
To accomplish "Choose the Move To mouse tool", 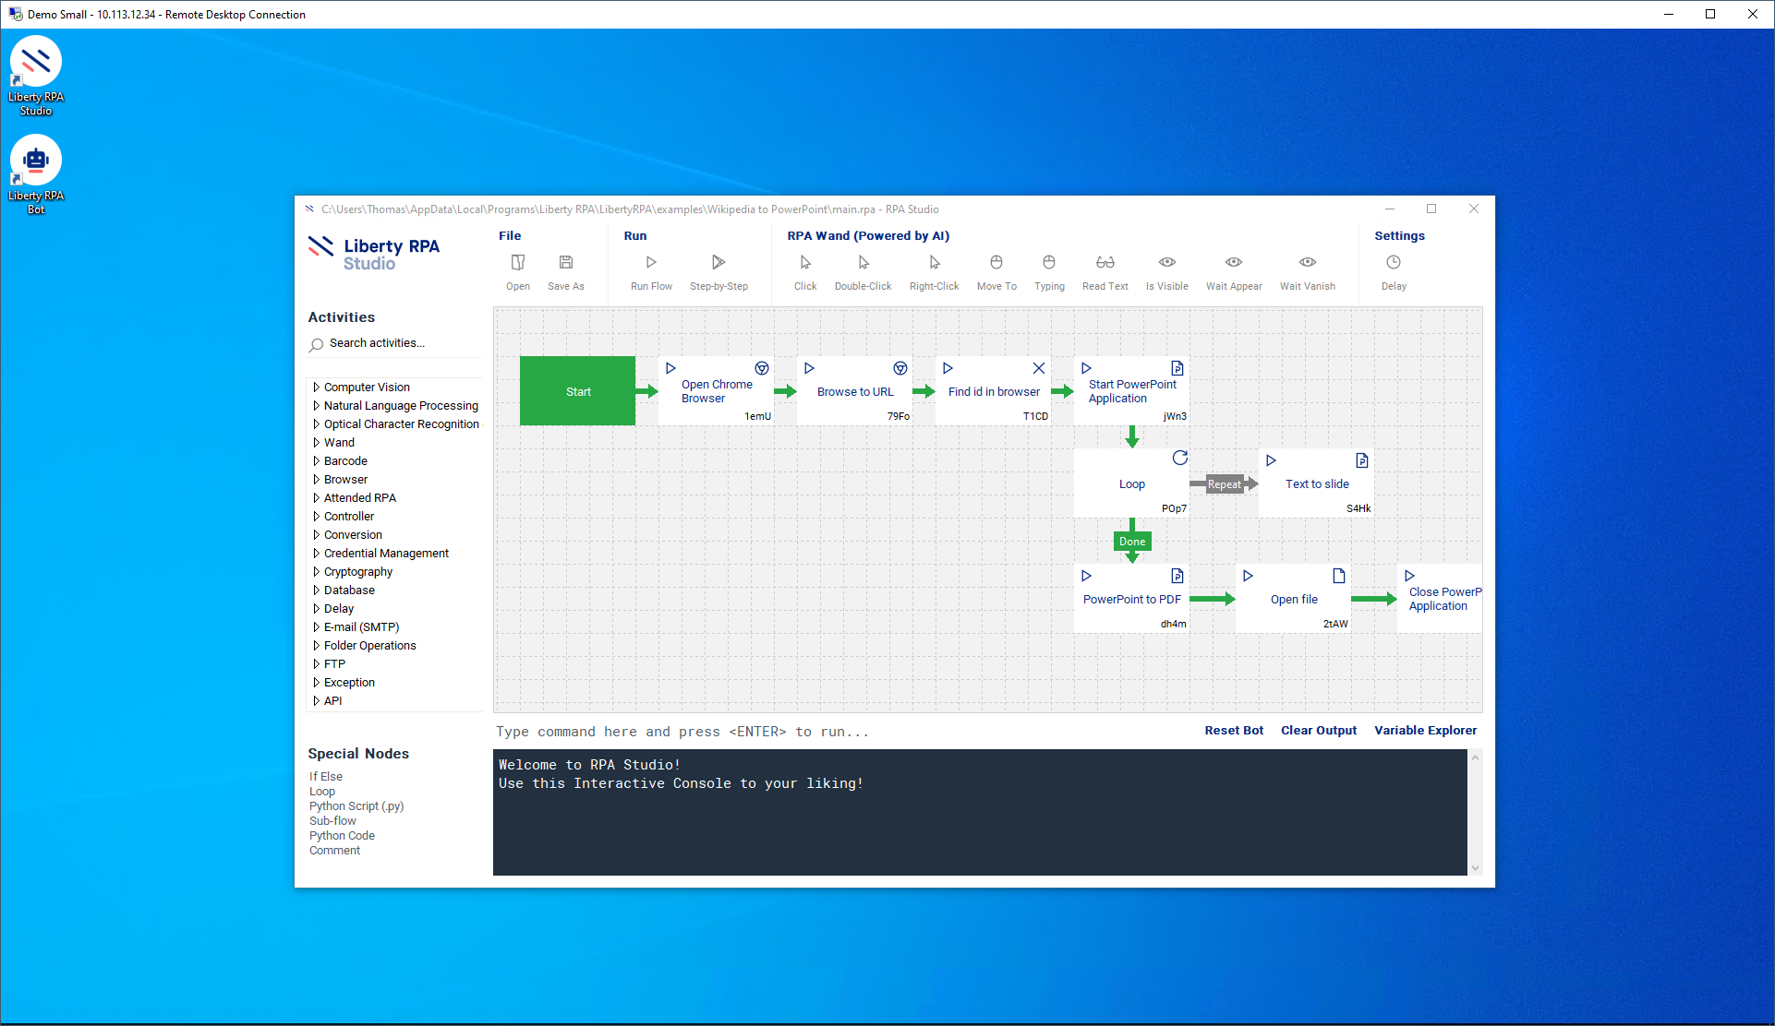I will (996, 263).
